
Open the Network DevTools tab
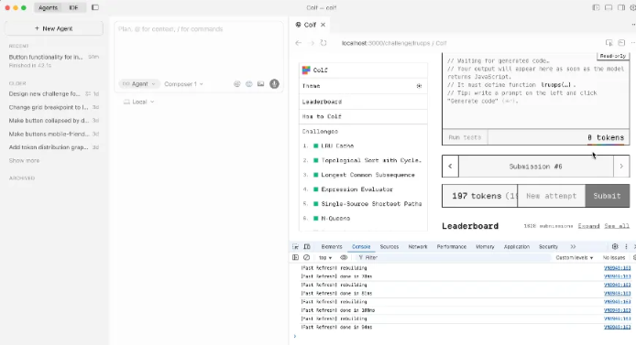pyautogui.click(x=418, y=246)
